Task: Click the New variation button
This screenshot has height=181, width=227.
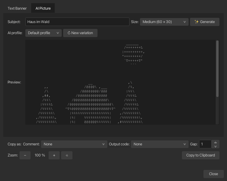Action: [80, 33]
